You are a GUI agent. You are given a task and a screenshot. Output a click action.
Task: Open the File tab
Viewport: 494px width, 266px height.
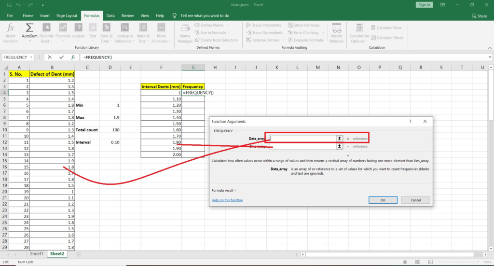[x=10, y=15]
